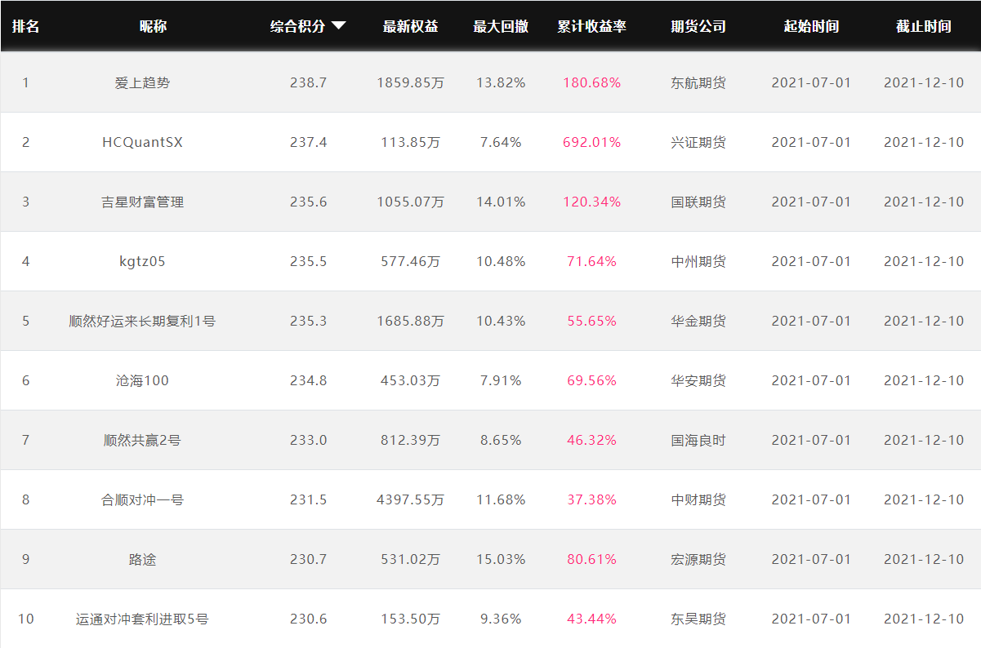
Task: Open trader kgtz05
Action: (x=143, y=261)
